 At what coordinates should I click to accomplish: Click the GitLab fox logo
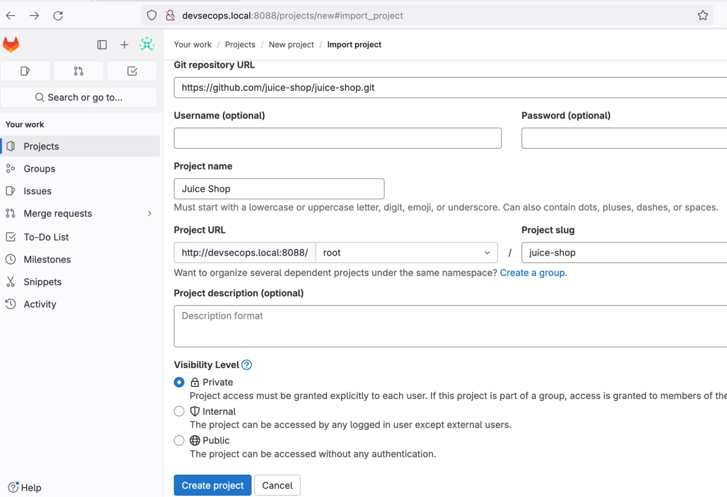pos(11,45)
